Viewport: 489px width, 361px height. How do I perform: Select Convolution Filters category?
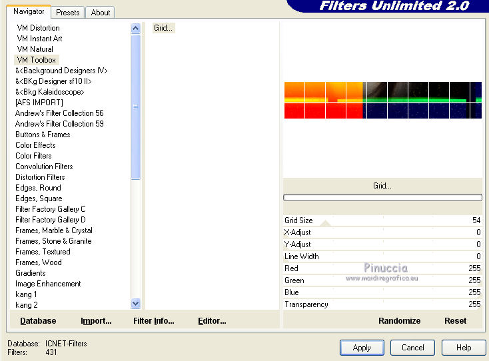tap(44, 166)
